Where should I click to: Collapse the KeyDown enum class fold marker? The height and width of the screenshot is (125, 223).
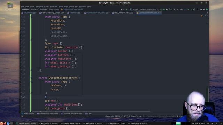click(x=31, y=82)
